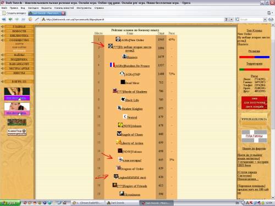Open the Shadow Knights clan link
This screenshot has width=275, height=206.
click(132, 109)
